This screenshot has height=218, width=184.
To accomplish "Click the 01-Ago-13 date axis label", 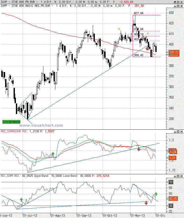I will tap(58, 216).
